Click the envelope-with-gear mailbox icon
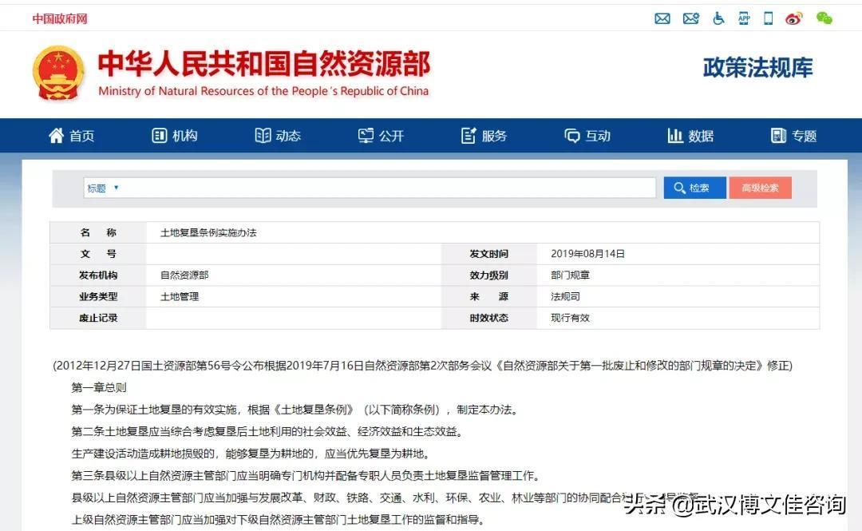This screenshot has width=862, height=531. tap(691, 18)
